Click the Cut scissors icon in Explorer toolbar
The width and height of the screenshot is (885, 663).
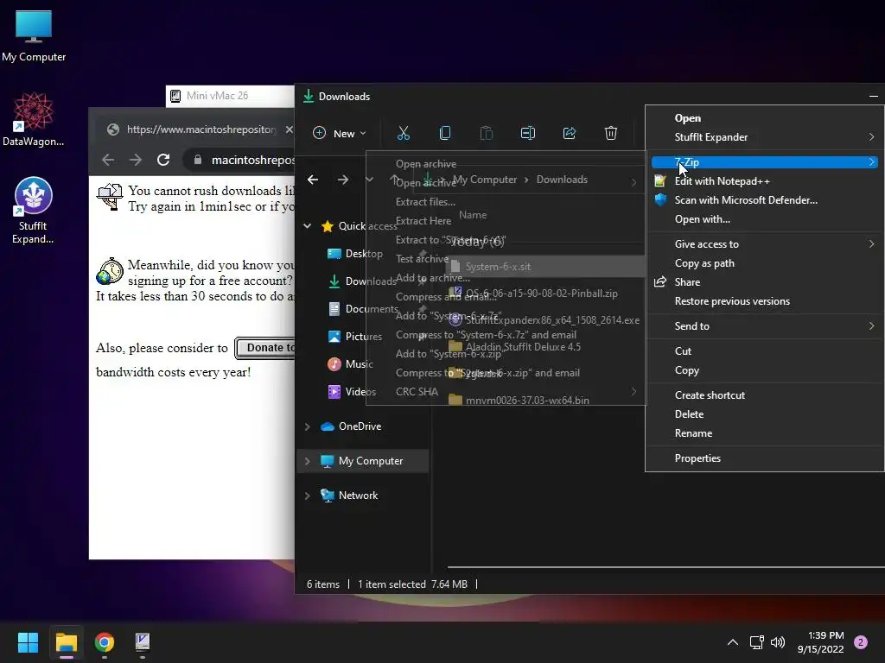pos(403,133)
